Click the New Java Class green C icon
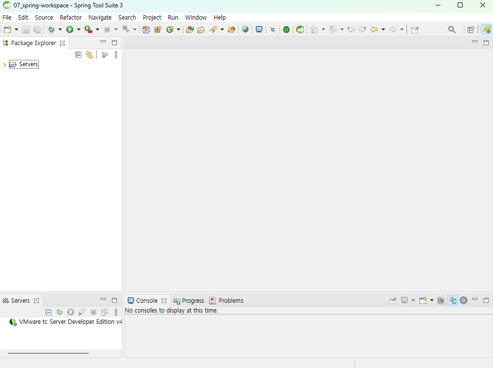 (170, 29)
